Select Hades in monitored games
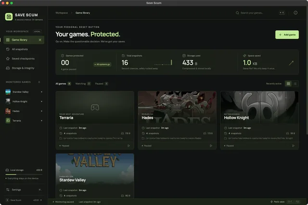The width and height of the screenshot is (308, 205). (24, 111)
